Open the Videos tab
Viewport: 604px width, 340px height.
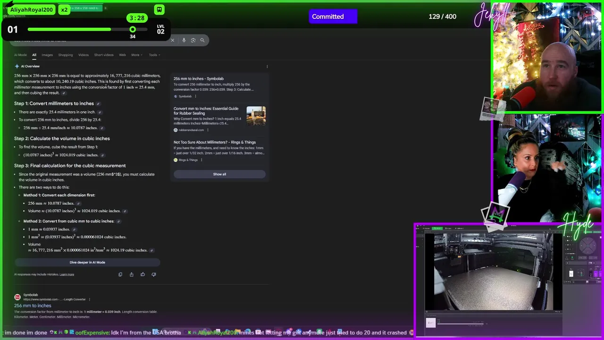point(84,55)
